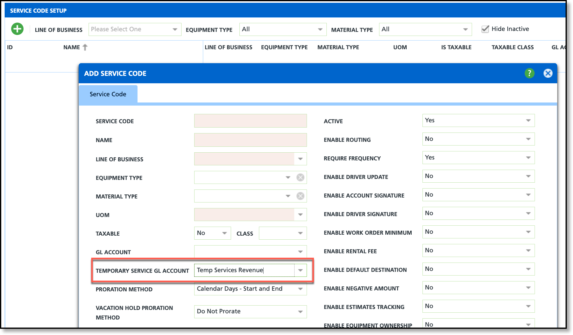The height and width of the screenshot is (335, 573).
Task: Click the green add service code plus icon
Action: [17, 29]
